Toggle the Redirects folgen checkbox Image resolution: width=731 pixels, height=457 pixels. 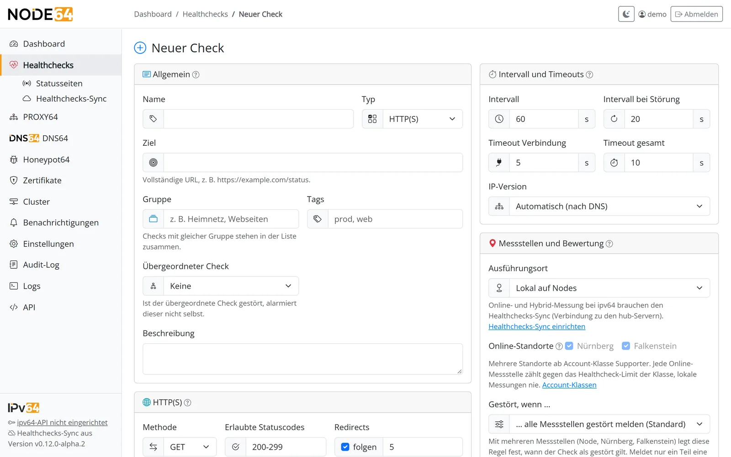pyautogui.click(x=345, y=447)
